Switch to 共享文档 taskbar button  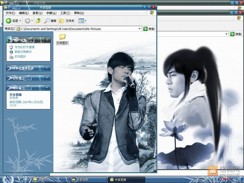pyautogui.click(x=50, y=180)
